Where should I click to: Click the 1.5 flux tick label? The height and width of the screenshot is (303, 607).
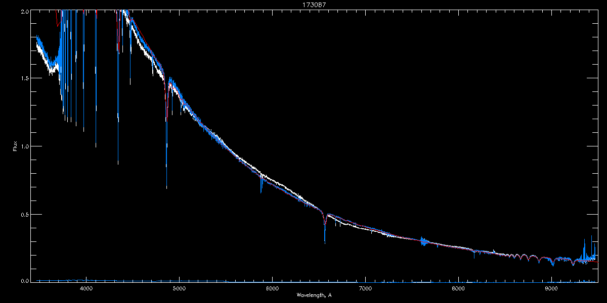click(x=24, y=78)
